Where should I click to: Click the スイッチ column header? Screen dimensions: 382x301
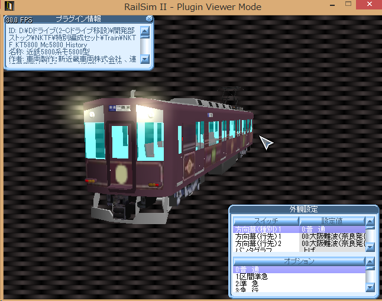coord(266,221)
